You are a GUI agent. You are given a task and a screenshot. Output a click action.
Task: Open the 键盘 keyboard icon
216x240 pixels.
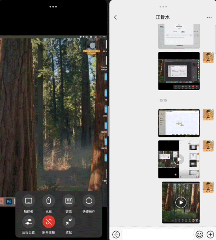coord(69,201)
